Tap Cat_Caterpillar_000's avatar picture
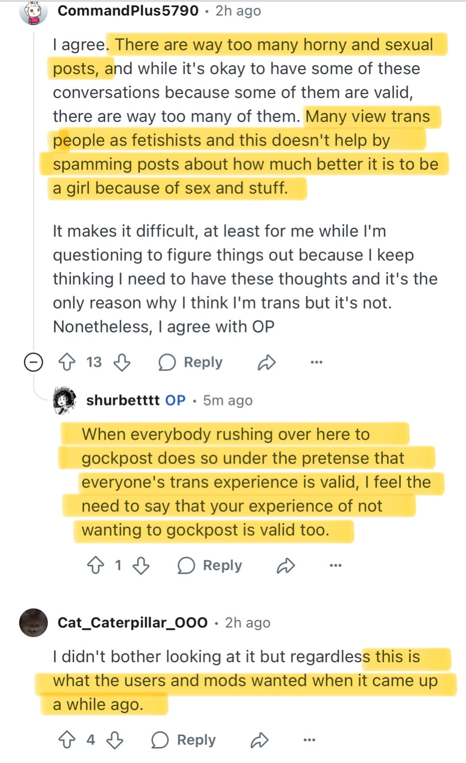This screenshot has width=466, height=763. 33,622
